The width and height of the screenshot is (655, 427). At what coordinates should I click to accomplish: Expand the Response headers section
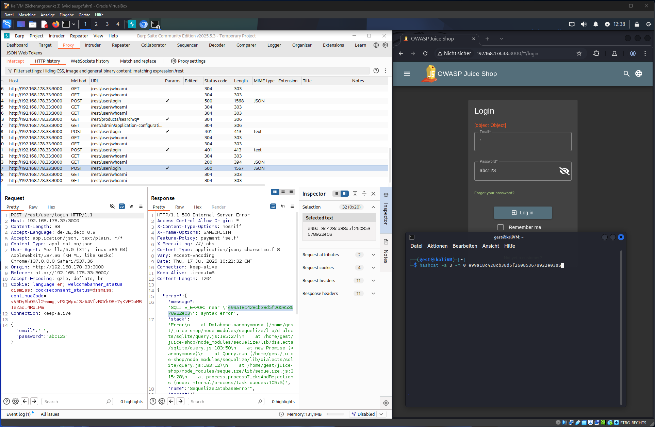pyautogui.click(x=373, y=294)
